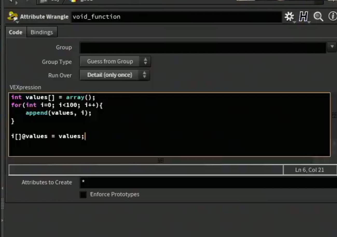This screenshot has height=237, width=337.
Task: Click the Run Over label
Action: coord(60,75)
